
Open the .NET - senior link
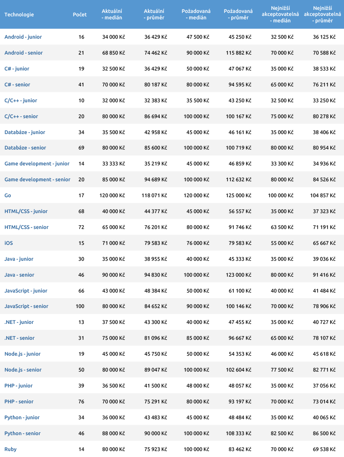tap(19, 338)
